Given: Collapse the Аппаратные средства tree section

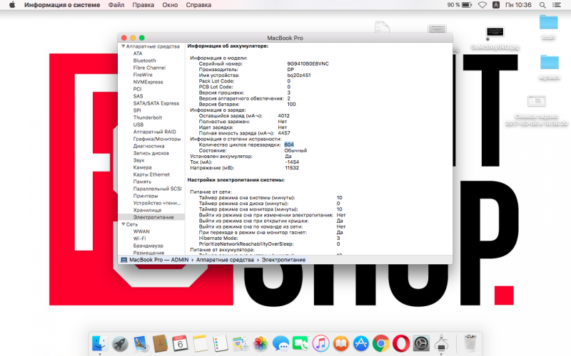Looking at the screenshot, I should 123,46.
